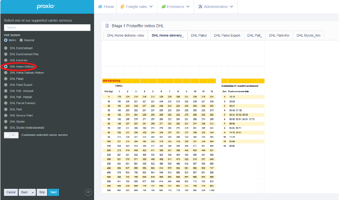This screenshot has height=200, width=339.
Task: Open the Home menu item
Action: point(106,7)
